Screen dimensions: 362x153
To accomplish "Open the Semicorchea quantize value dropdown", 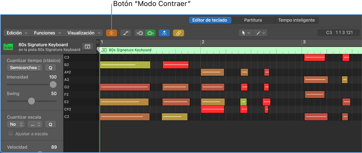I will coord(25,68).
